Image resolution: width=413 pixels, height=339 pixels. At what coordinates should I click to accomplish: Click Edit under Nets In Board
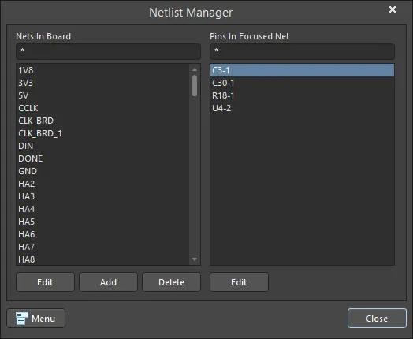(45, 282)
